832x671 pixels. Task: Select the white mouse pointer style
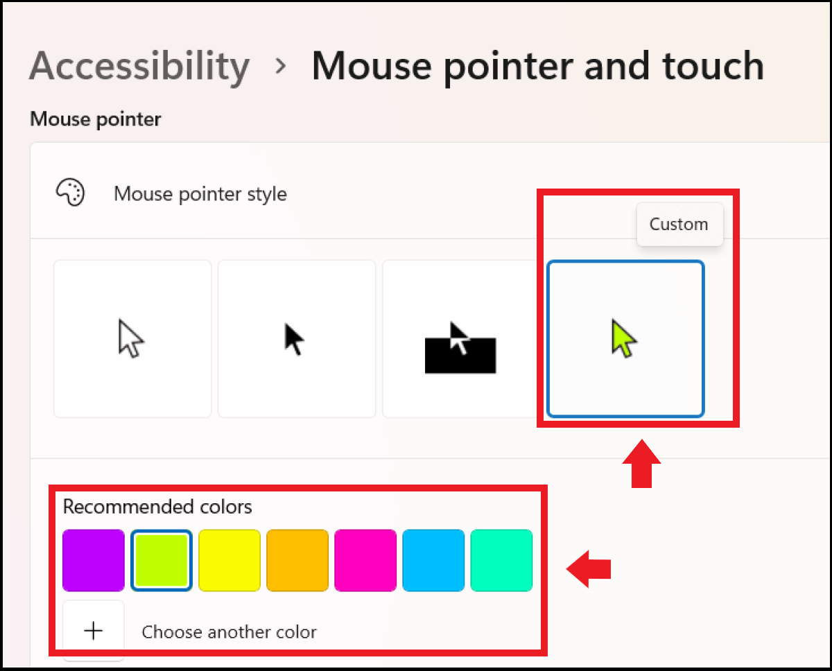132,338
